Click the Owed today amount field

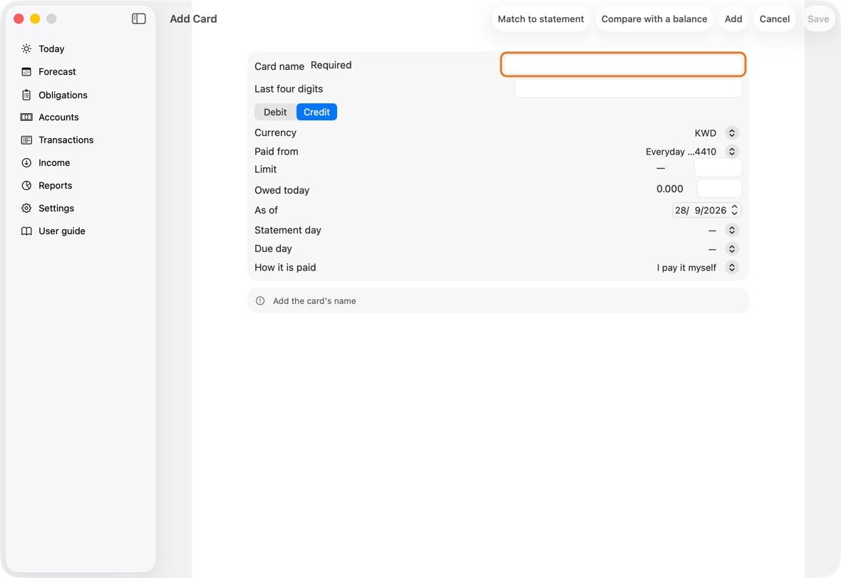[719, 189]
